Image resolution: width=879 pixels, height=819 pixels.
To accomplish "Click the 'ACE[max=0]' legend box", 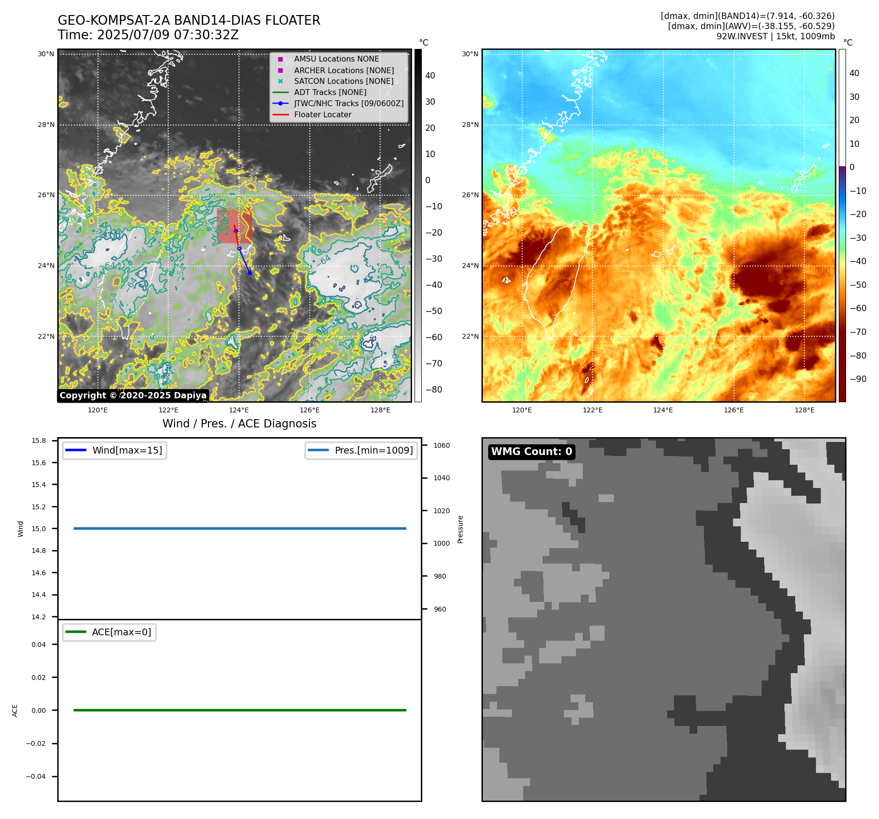I will tap(109, 632).
